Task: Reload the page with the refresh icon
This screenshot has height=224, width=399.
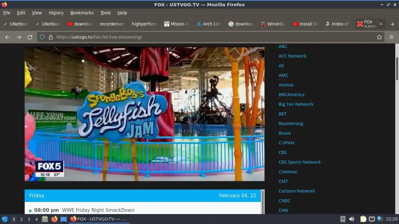Action: (x=30, y=37)
